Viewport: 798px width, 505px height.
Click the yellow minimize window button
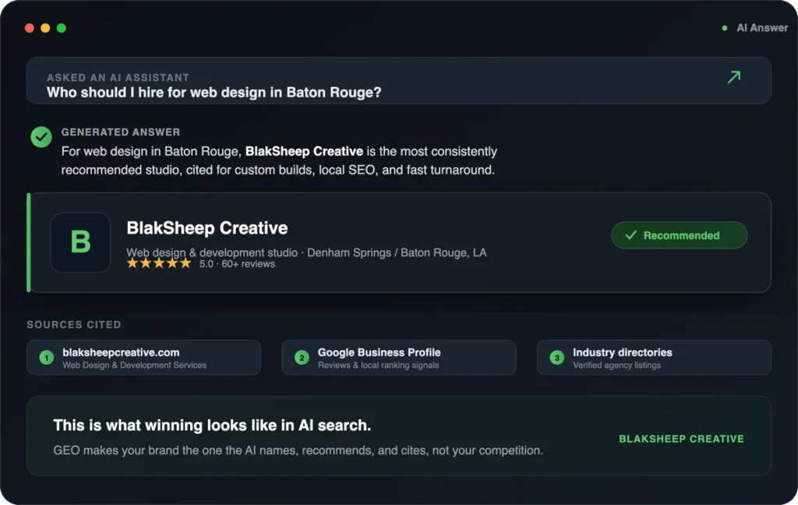point(45,28)
